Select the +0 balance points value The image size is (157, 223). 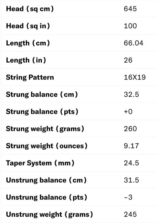coord(128,111)
